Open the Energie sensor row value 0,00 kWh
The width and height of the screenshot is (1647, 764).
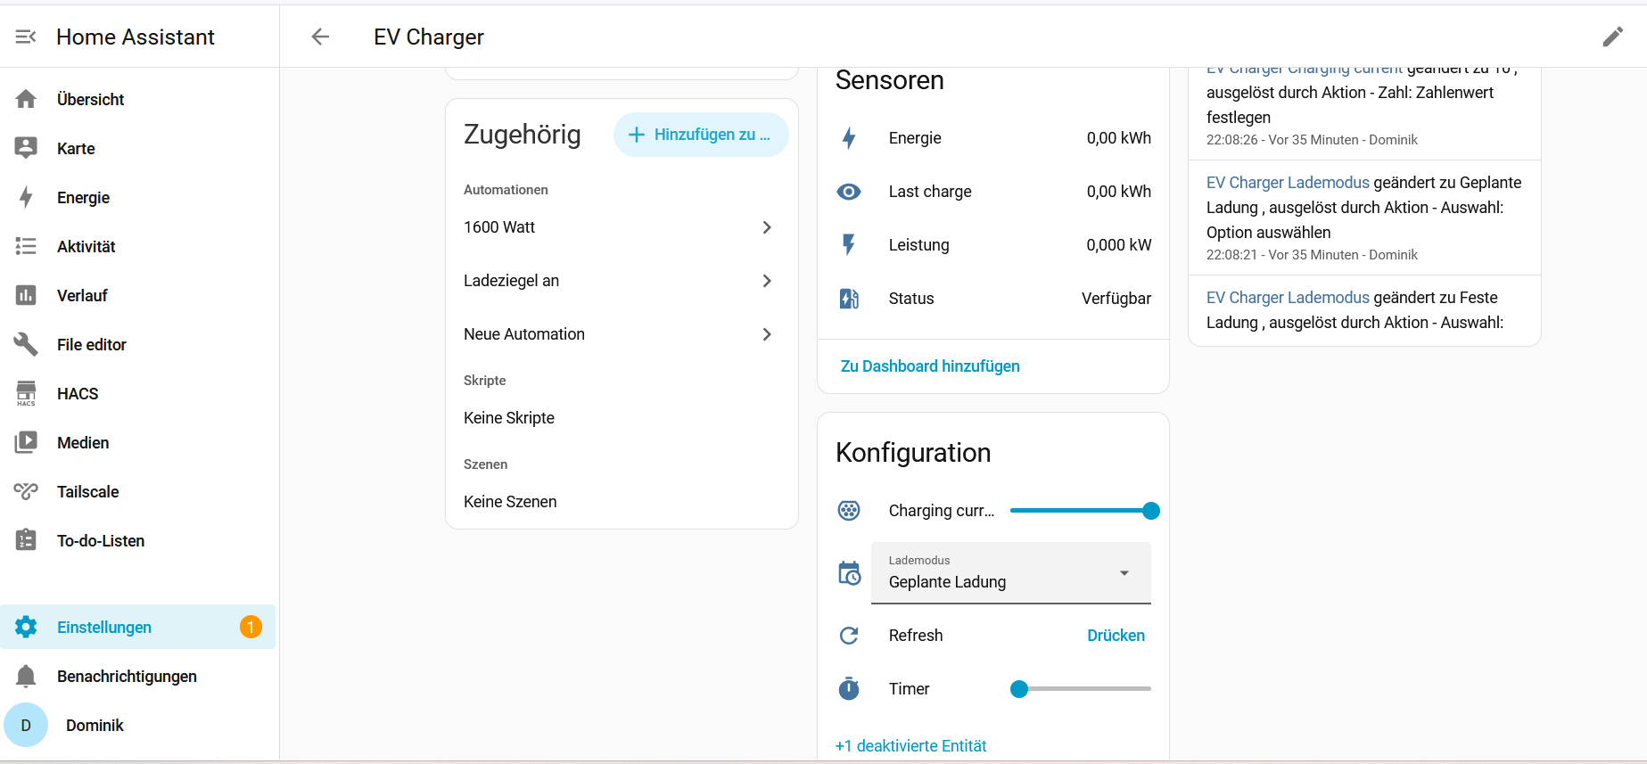1119,138
